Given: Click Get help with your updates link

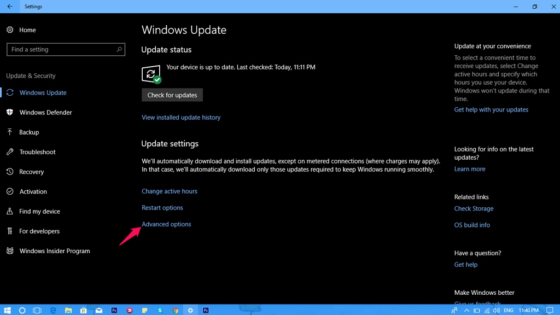Looking at the screenshot, I should (x=491, y=109).
